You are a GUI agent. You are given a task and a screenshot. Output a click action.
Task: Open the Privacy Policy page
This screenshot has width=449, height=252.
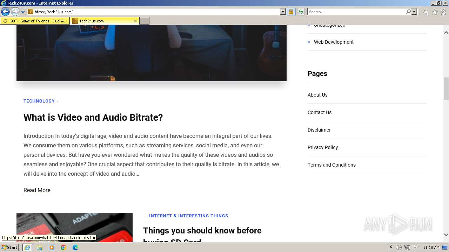pos(323,147)
